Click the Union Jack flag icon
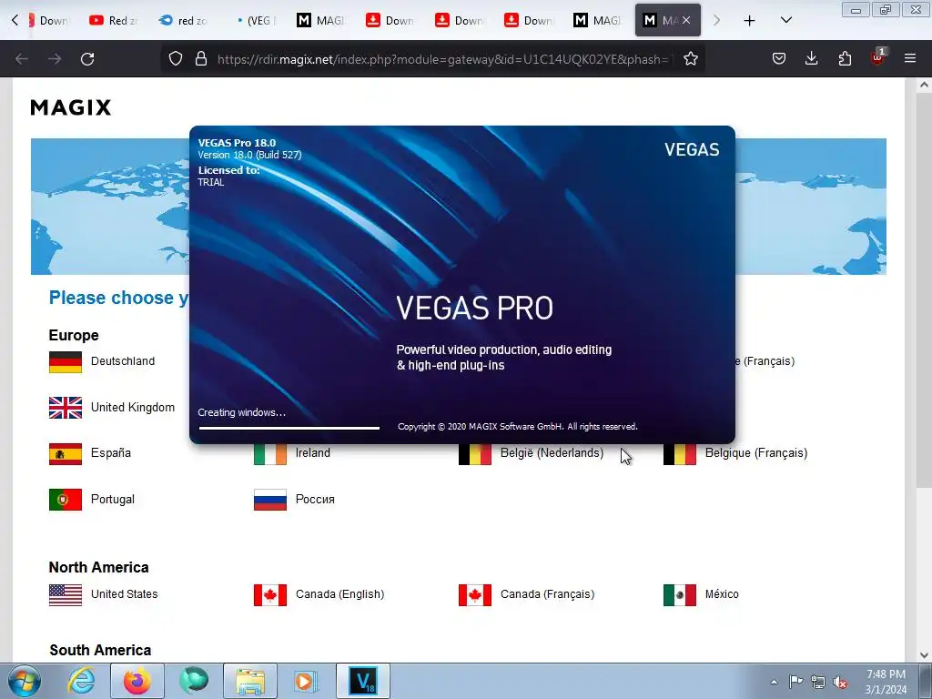The width and height of the screenshot is (932, 699). (66, 408)
